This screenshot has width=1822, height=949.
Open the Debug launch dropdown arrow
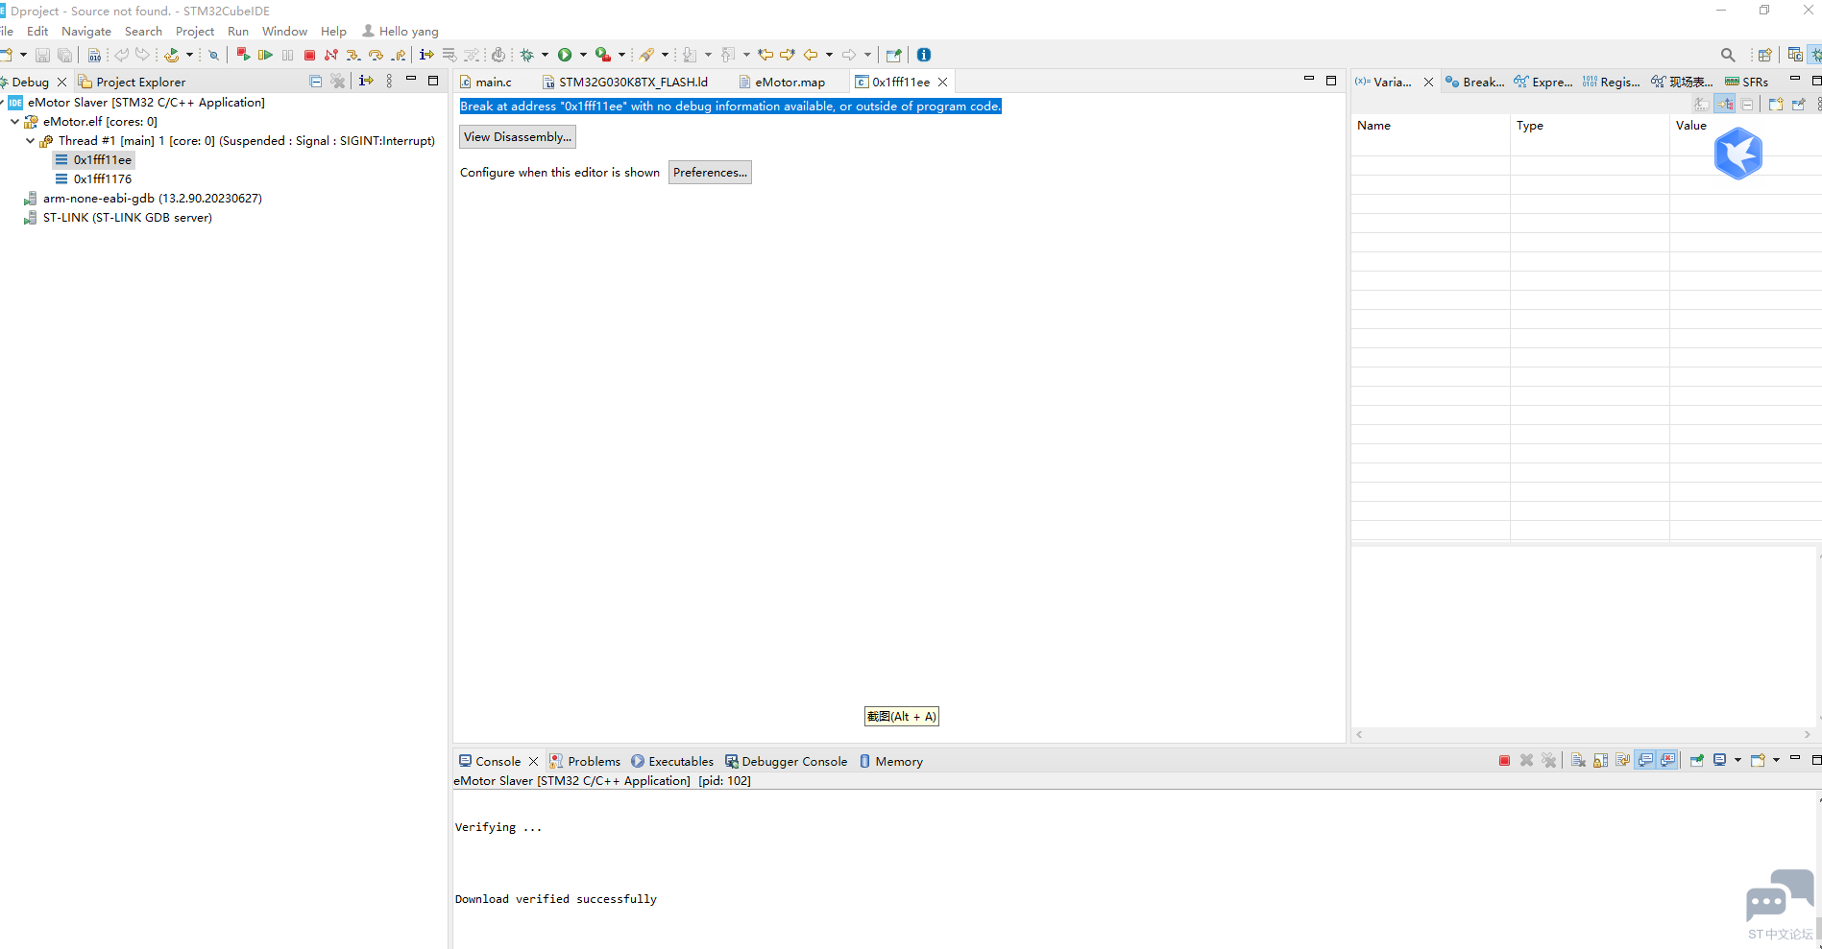tap(545, 55)
